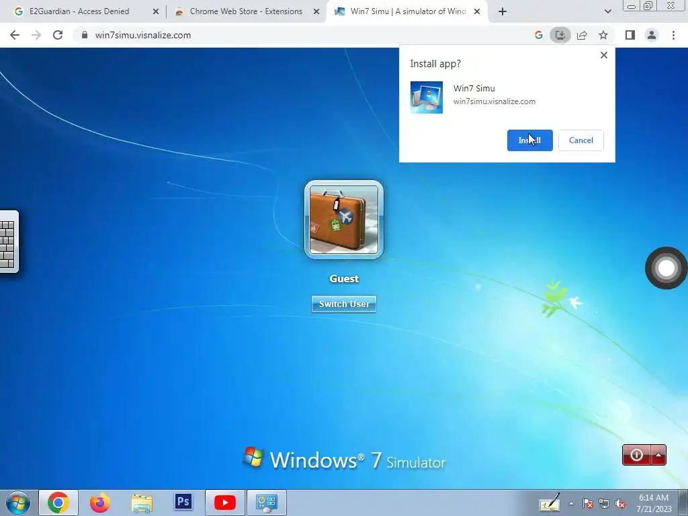Viewport: 688px width, 516px height.
Task: Open a new browser tab
Action: pyautogui.click(x=503, y=12)
